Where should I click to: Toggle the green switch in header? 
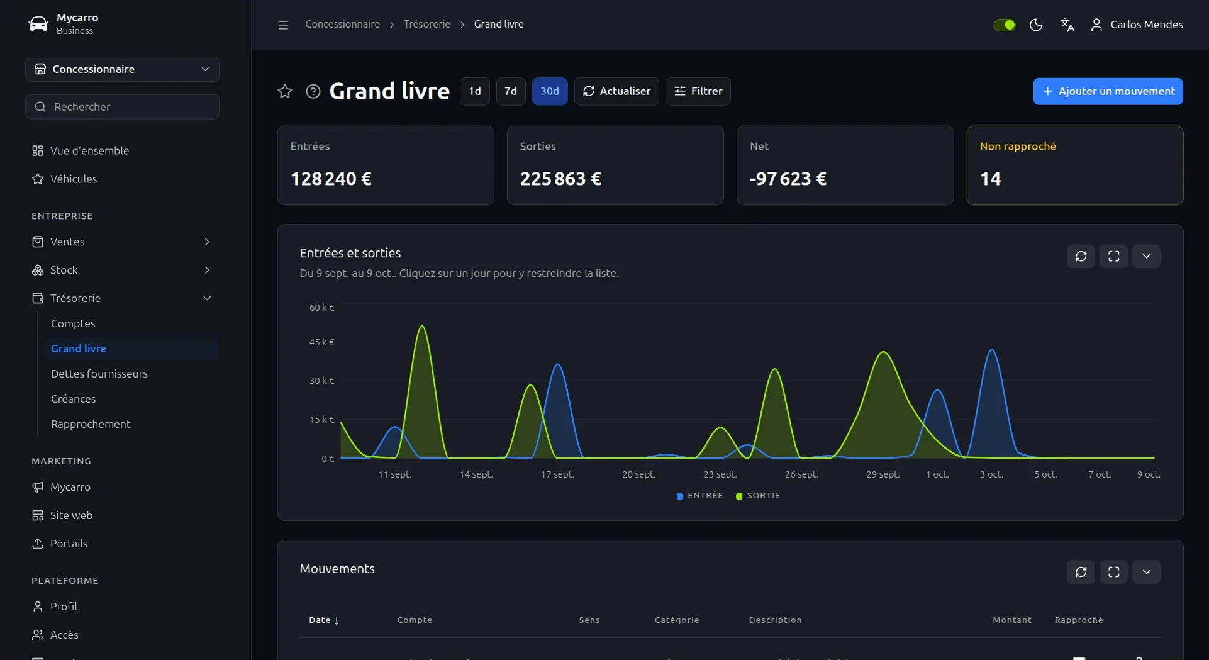point(1005,25)
